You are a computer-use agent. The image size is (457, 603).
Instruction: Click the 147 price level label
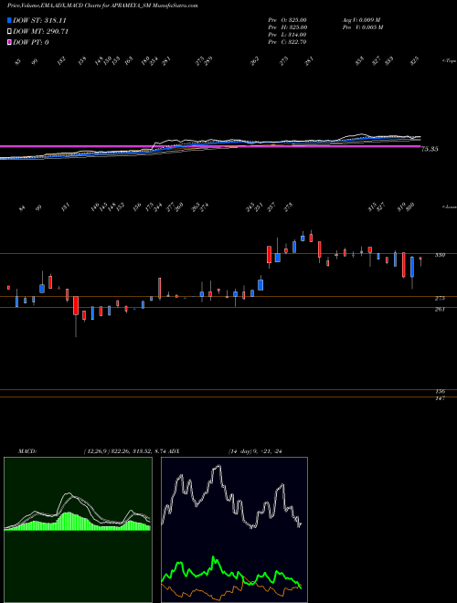pyautogui.click(x=441, y=398)
